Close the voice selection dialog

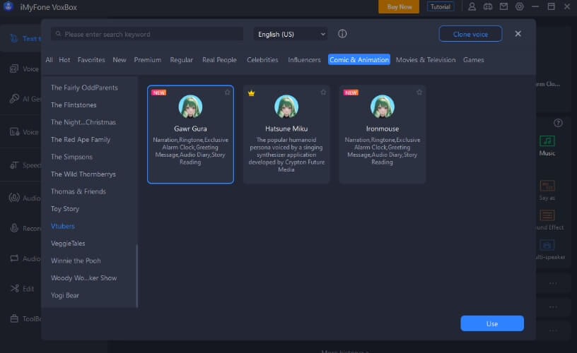pos(518,34)
